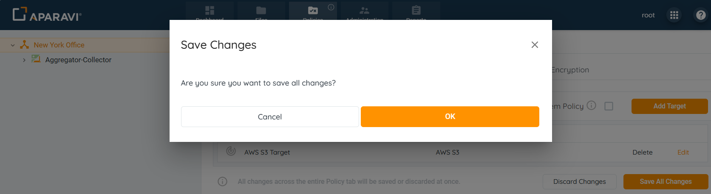Click the Add Target button

[669, 106]
